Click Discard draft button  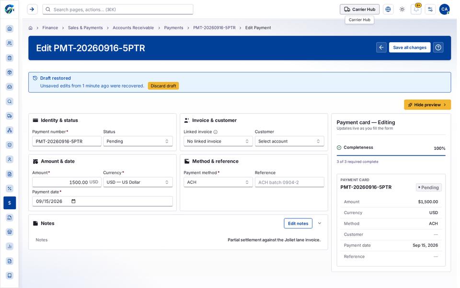pos(164,86)
